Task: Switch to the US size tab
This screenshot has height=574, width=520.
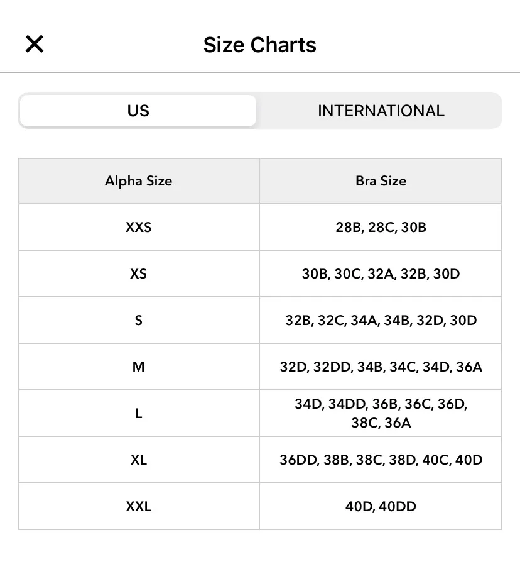Action: (138, 111)
